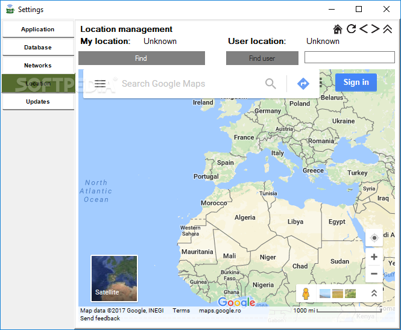The height and width of the screenshot is (330, 401).
Task: Click the North Atlantic Ocean label
Action: tap(96, 191)
